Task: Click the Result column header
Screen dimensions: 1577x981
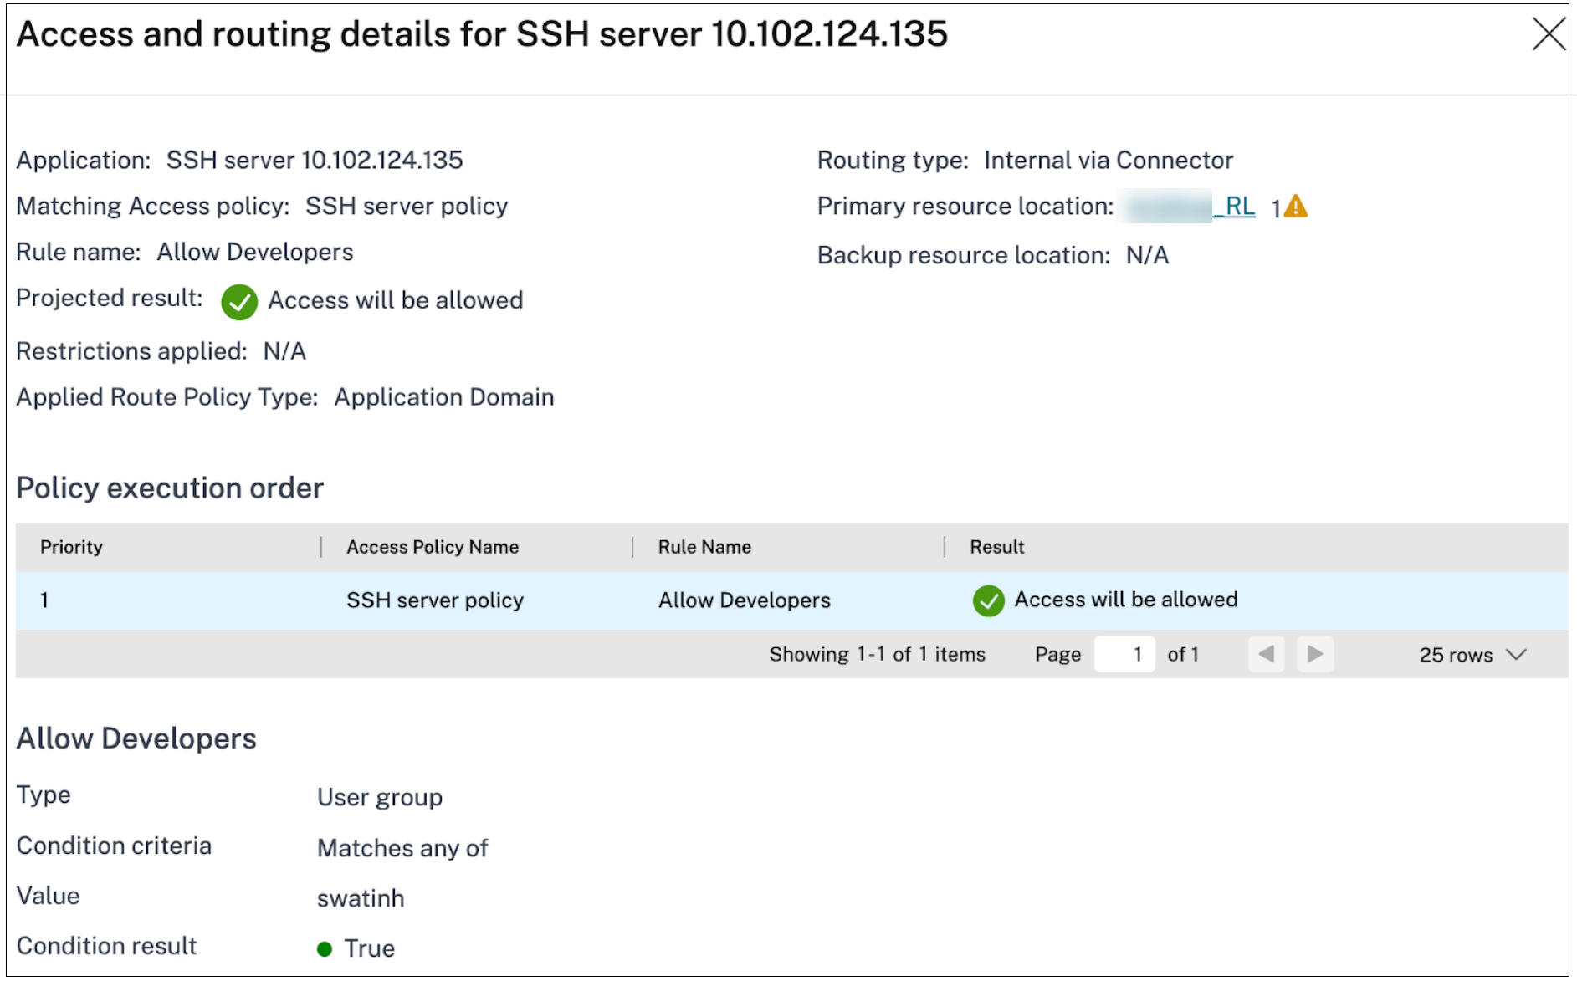Action: tap(996, 547)
